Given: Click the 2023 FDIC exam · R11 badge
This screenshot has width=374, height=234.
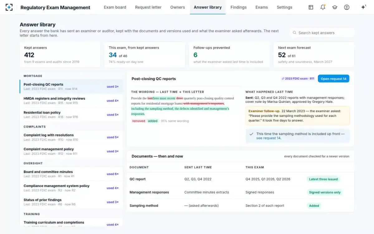Looking at the screenshot, I should coord(298,79).
